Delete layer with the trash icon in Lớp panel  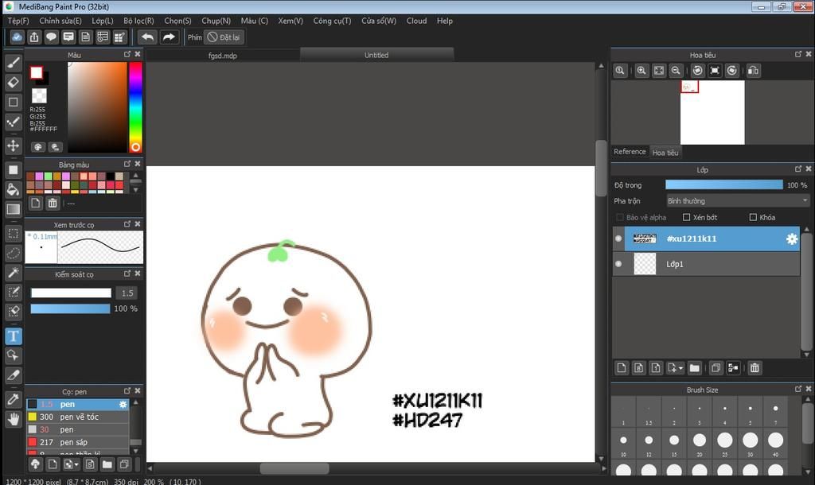755,368
